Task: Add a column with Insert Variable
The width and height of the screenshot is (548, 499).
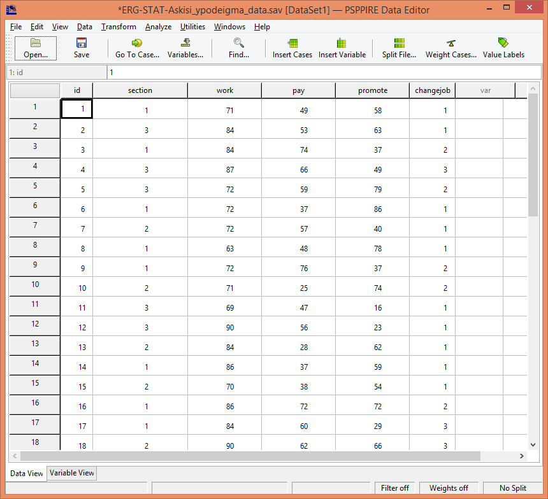Action: click(x=342, y=48)
